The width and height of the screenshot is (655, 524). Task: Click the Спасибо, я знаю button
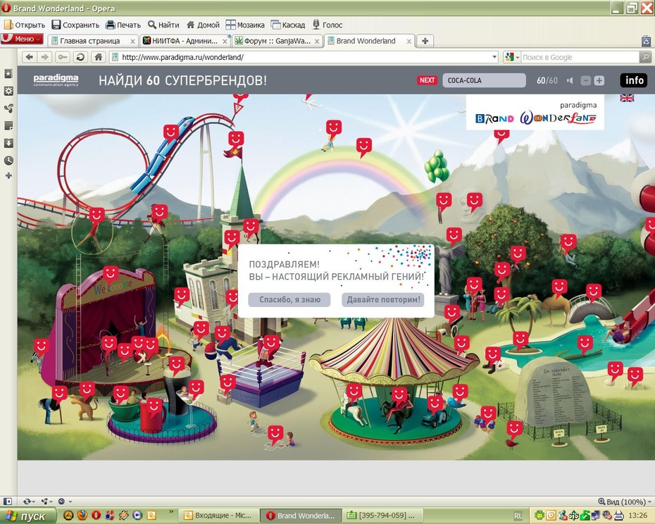pyautogui.click(x=289, y=299)
